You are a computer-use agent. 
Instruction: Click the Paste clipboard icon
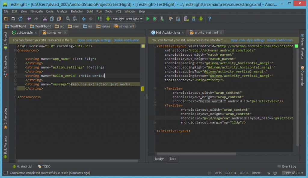[x=59, y=19]
